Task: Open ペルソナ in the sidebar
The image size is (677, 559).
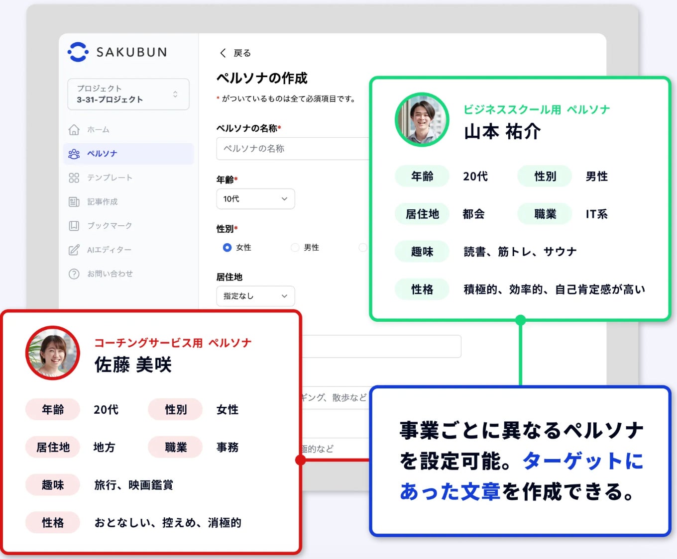Action: (128, 154)
